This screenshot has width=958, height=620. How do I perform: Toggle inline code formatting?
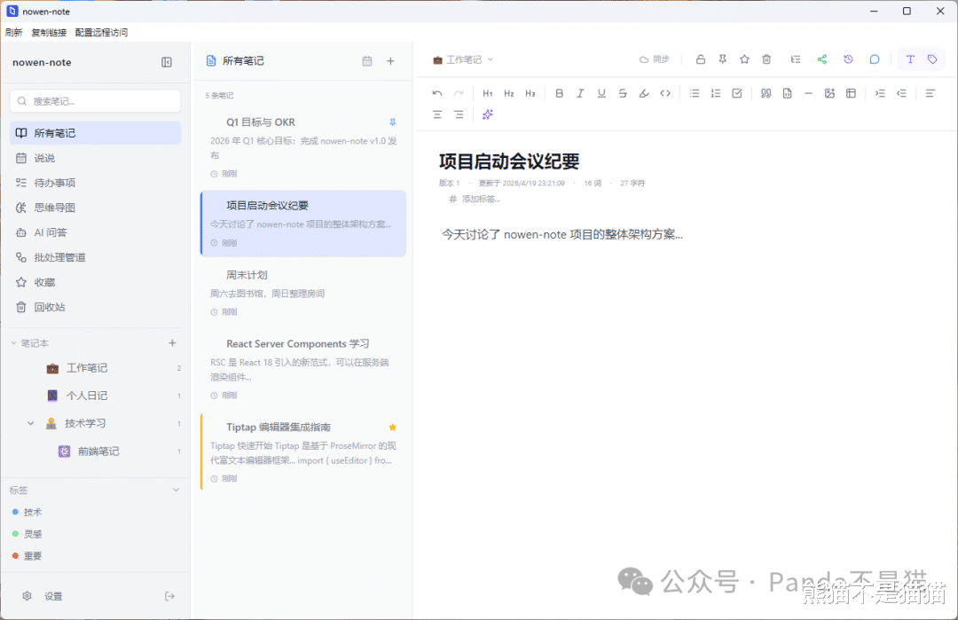[665, 93]
